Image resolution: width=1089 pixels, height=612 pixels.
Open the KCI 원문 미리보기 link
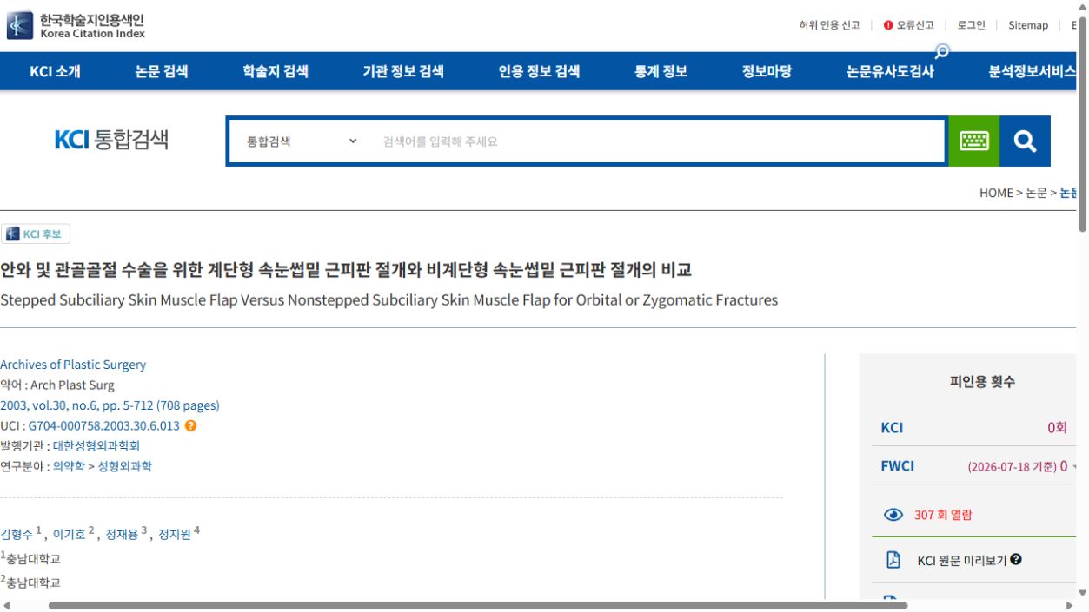coord(962,560)
